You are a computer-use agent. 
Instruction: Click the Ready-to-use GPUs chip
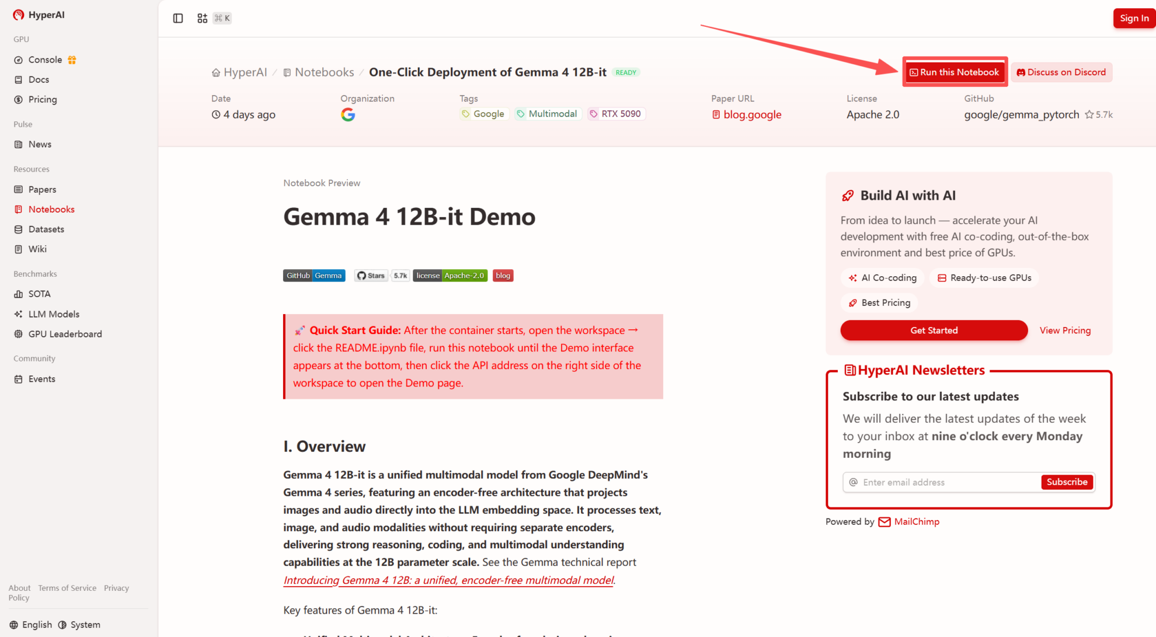click(984, 278)
